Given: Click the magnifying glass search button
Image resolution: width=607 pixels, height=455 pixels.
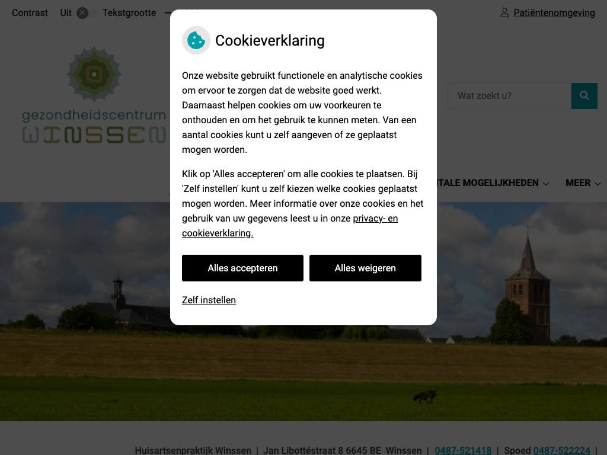Looking at the screenshot, I should [584, 95].
